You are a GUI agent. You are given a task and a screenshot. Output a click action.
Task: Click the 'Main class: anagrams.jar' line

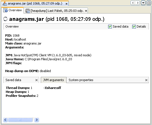23,43
